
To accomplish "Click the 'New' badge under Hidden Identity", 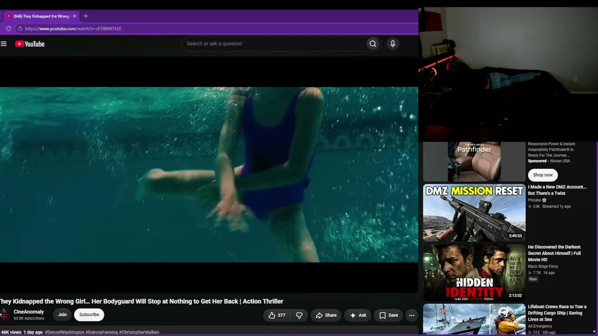I will pyautogui.click(x=533, y=279).
